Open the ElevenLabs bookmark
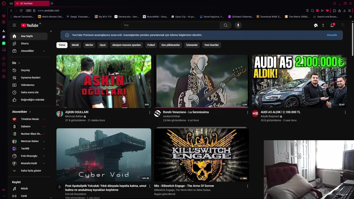Viewport: 354px width, 199px height. pos(127,17)
